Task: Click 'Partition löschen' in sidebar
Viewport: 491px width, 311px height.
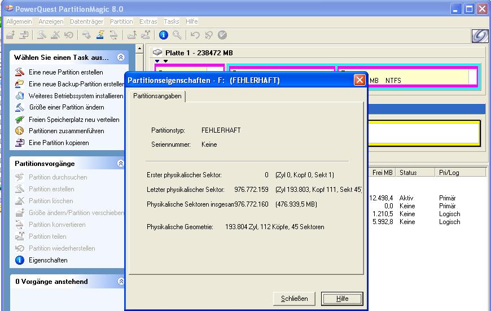Action: (x=51, y=201)
